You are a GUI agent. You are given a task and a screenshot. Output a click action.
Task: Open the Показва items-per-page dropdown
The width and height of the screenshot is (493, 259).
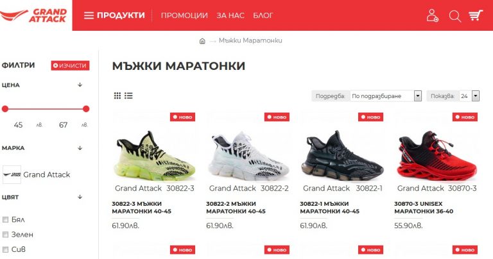[469, 96]
